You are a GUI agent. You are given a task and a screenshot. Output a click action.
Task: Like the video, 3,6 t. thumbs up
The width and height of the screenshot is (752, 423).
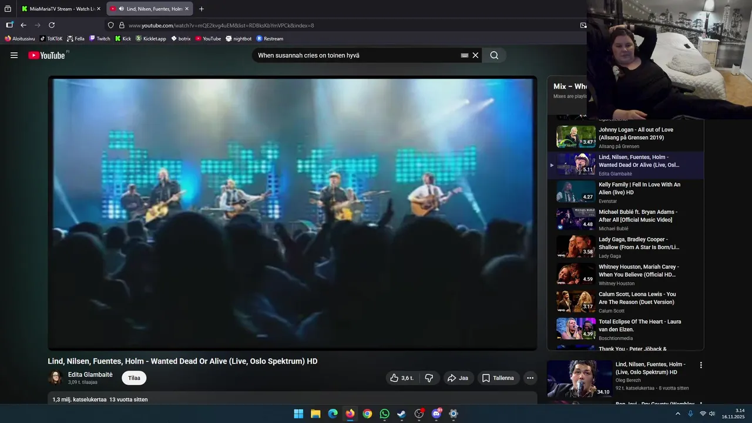[402, 378]
